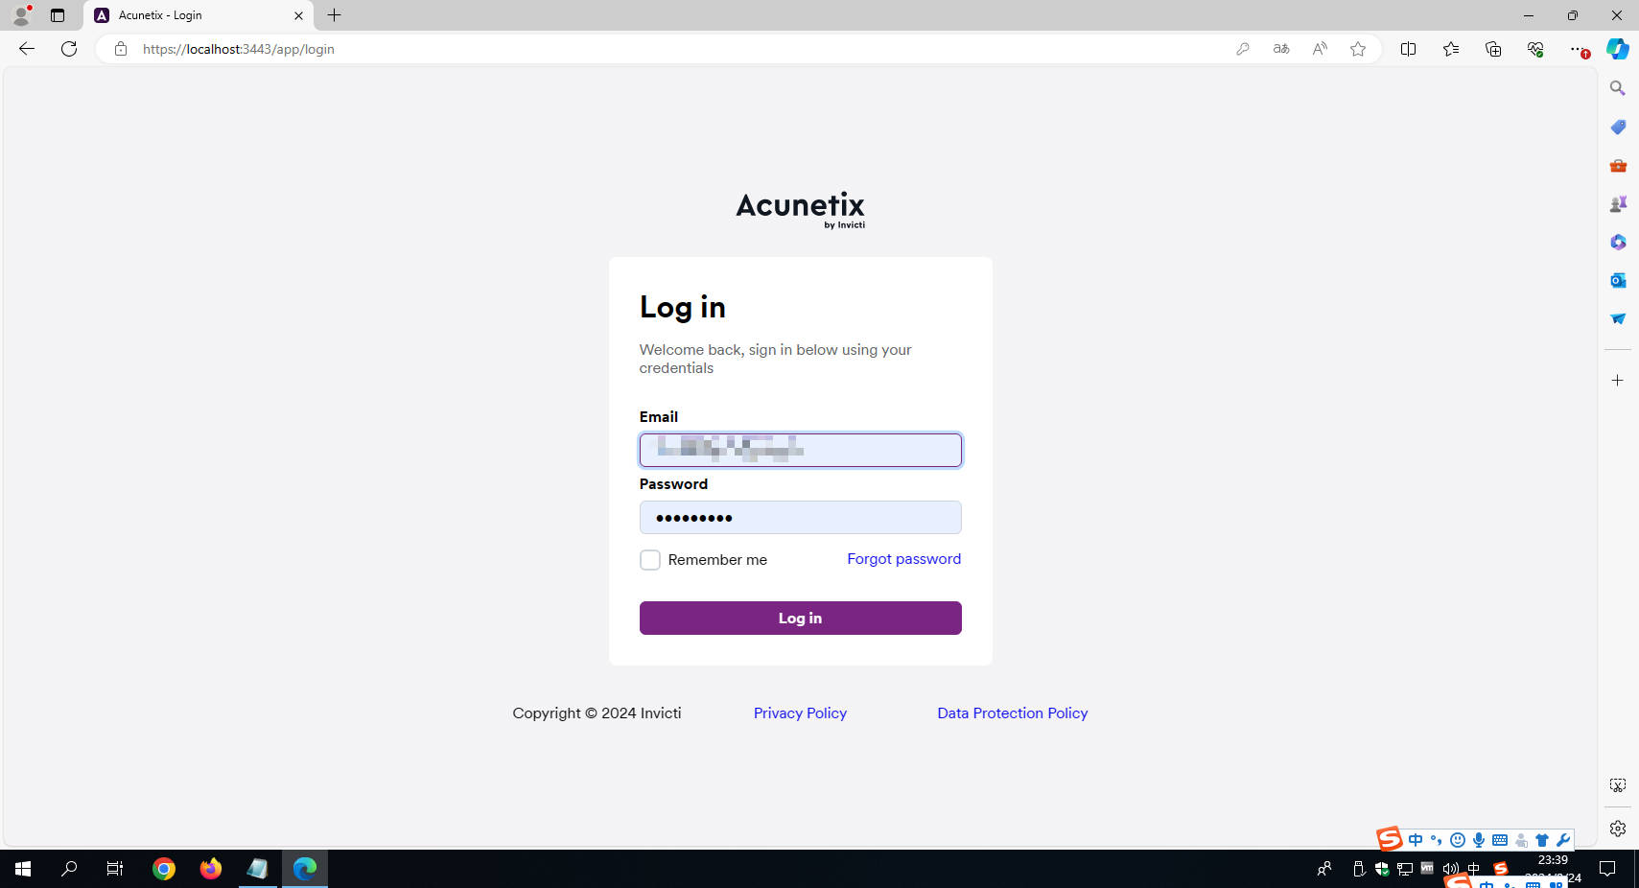Viewport: 1639px width, 888px height.
Task: Open taskbar Search magnifier
Action: 69,869
